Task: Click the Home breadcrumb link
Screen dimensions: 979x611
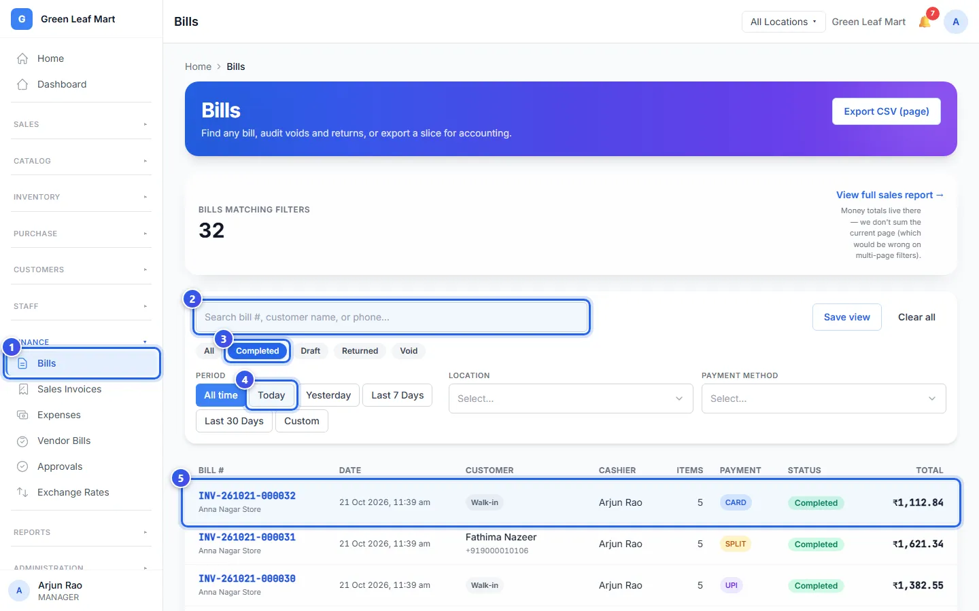Action: pyautogui.click(x=198, y=67)
